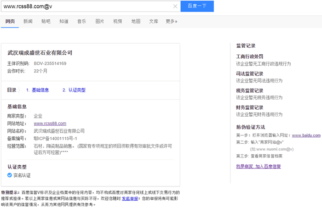Click the 财务监管记录 heading
Viewport: 322px width, 208px height.
(x=250, y=107)
